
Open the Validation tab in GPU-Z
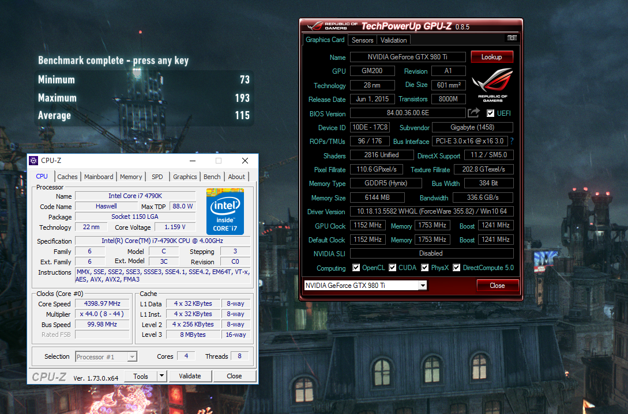[394, 40]
